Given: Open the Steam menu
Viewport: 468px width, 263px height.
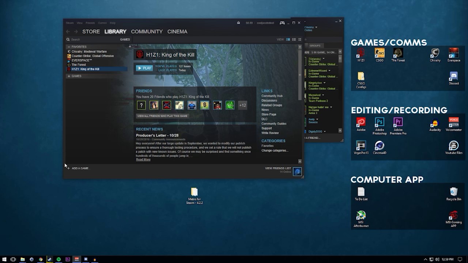Looking at the screenshot, I should tap(69, 23).
